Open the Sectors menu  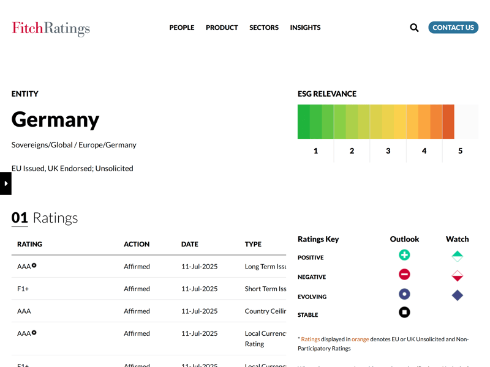pyautogui.click(x=264, y=28)
